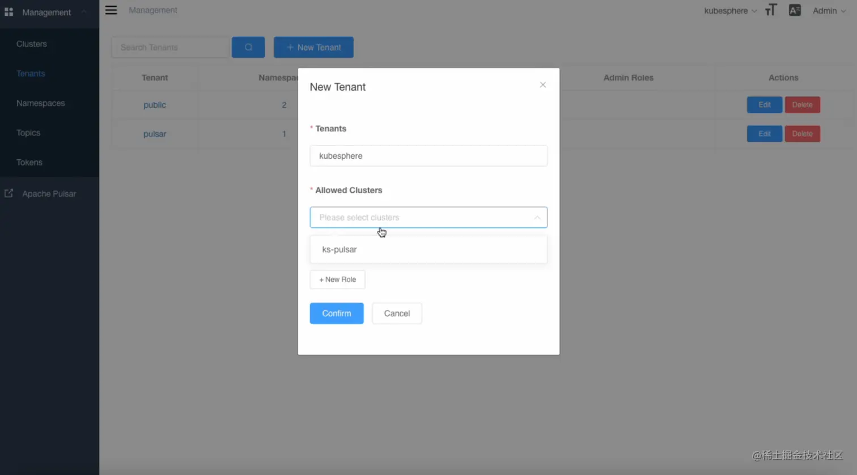
Task: Open Tokens in the sidebar
Action: coord(29,162)
